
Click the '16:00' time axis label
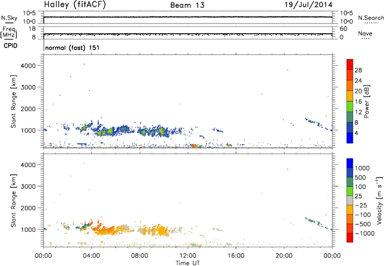[236, 256]
